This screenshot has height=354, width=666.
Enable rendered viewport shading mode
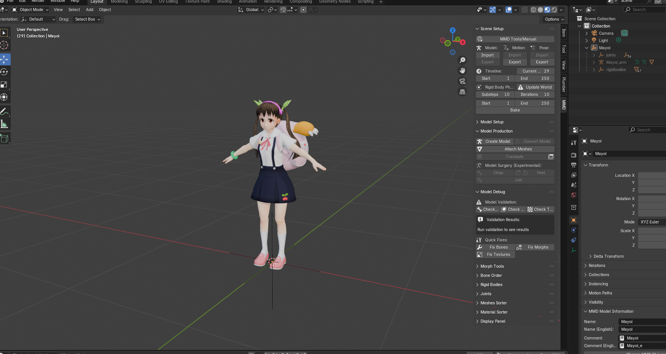click(554, 10)
